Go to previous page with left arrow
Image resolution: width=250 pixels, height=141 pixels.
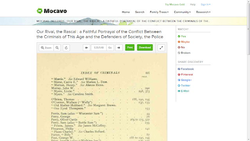pos(86,48)
